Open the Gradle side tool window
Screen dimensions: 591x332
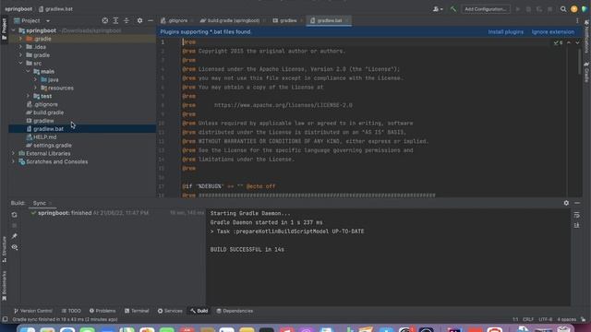point(586,72)
